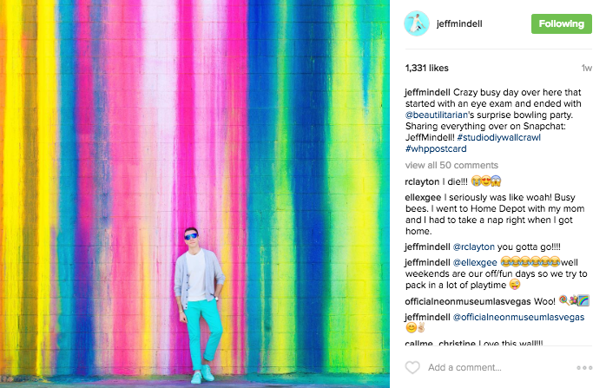Open the jeffmindell name in the caption

pos(427,92)
